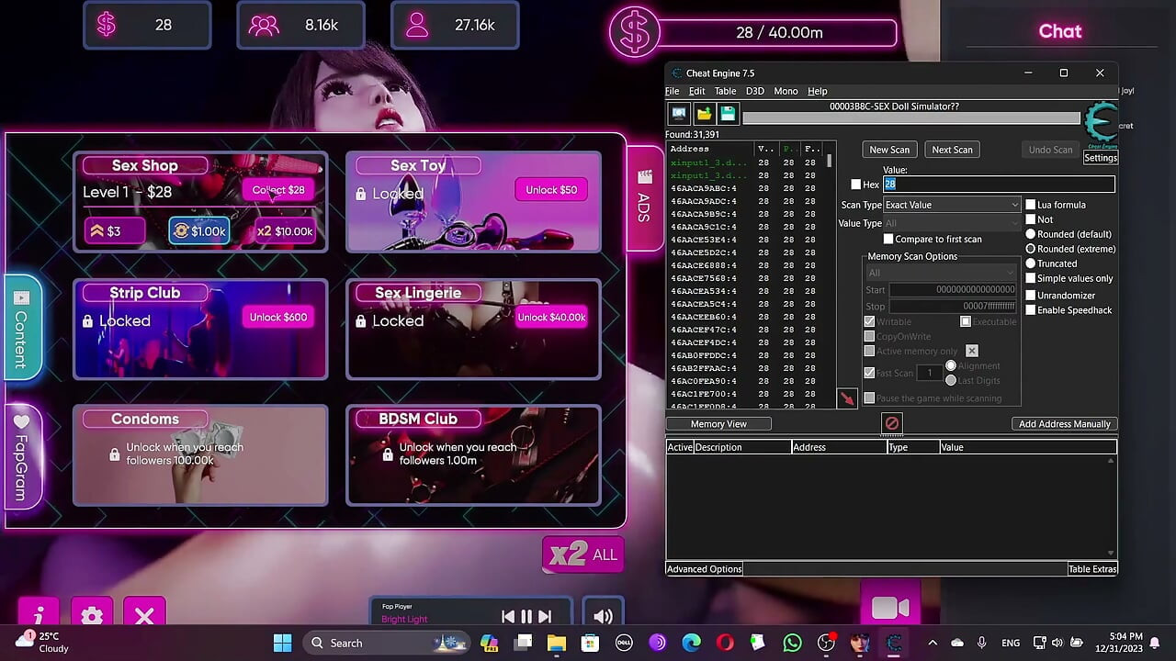Click the New Scan button
Viewport: 1176px width, 661px height.
[889, 150]
